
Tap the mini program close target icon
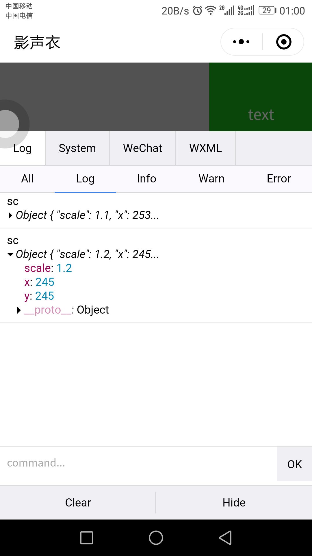284,42
